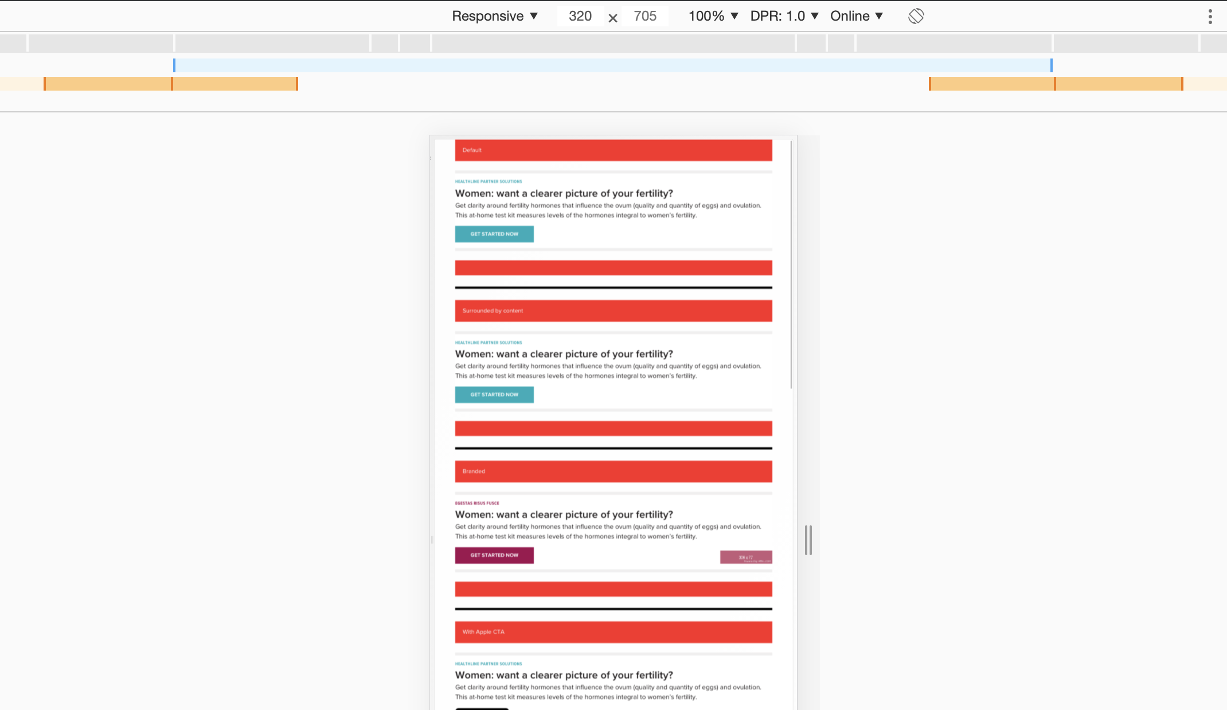1227x710 pixels.
Task: Click the right orange media query bar
Action: click(1056, 84)
